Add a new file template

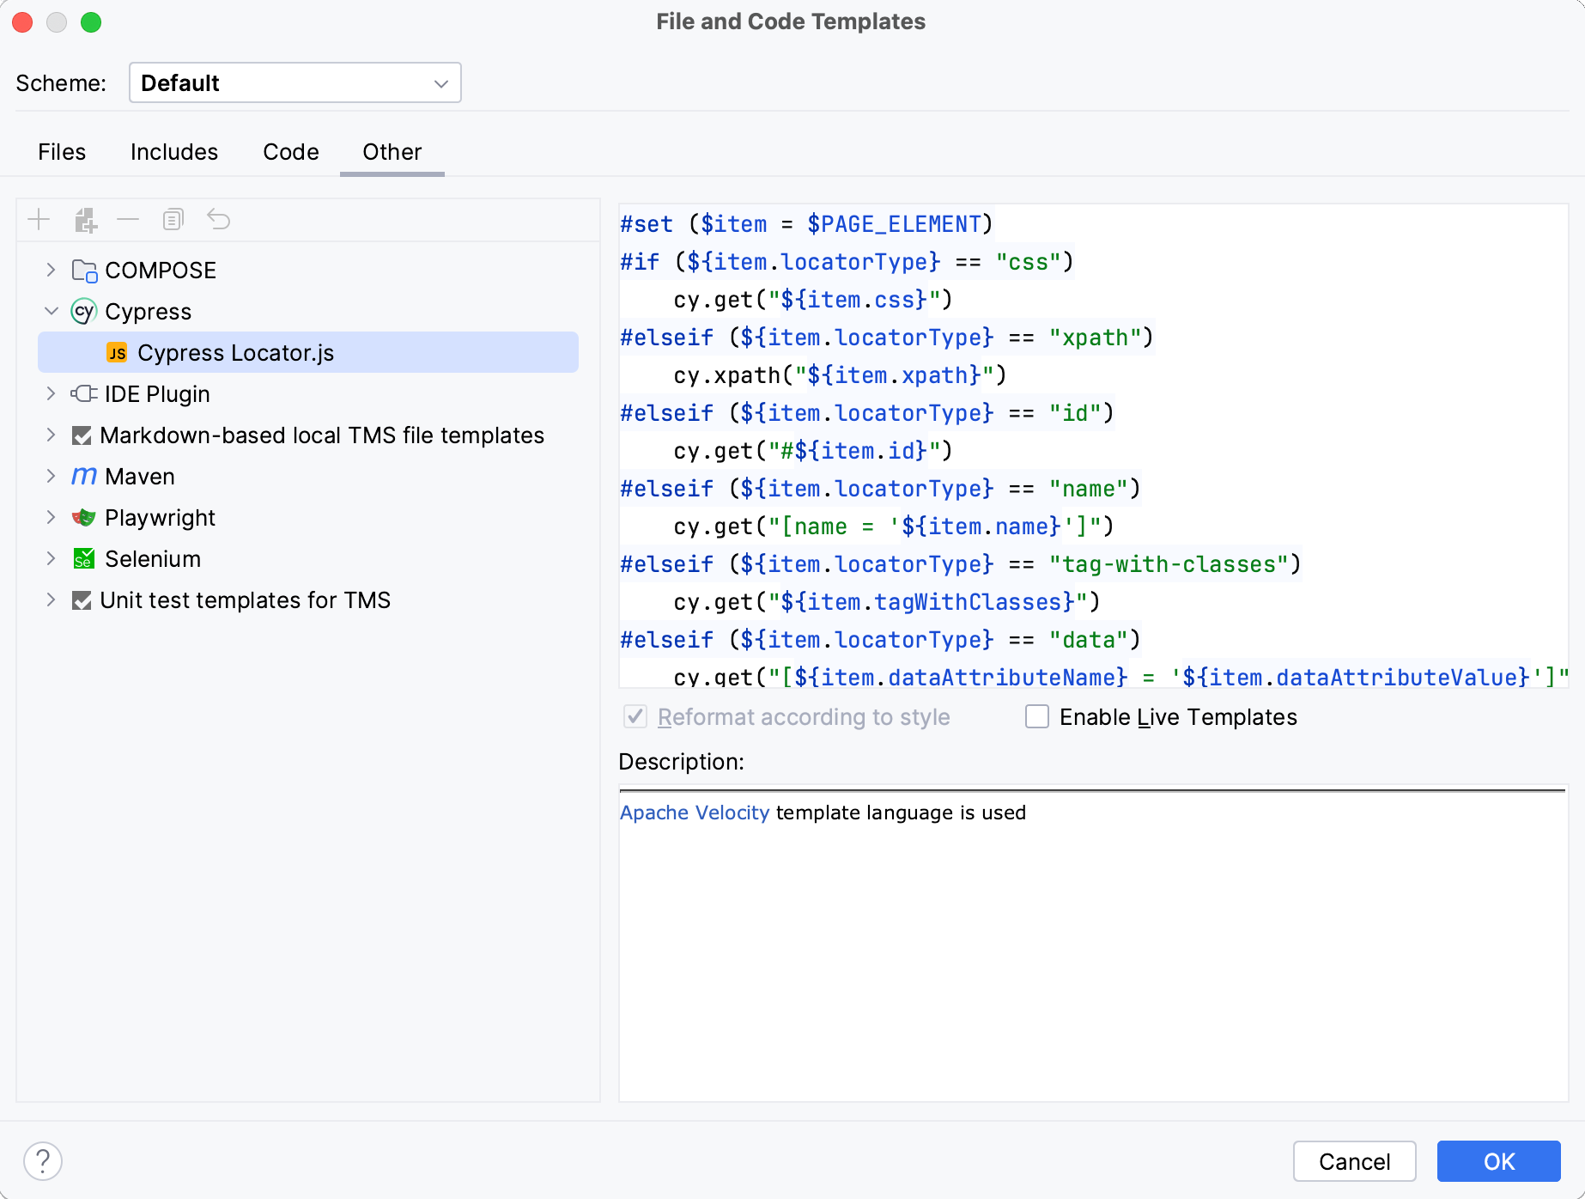click(x=38, y=219)
